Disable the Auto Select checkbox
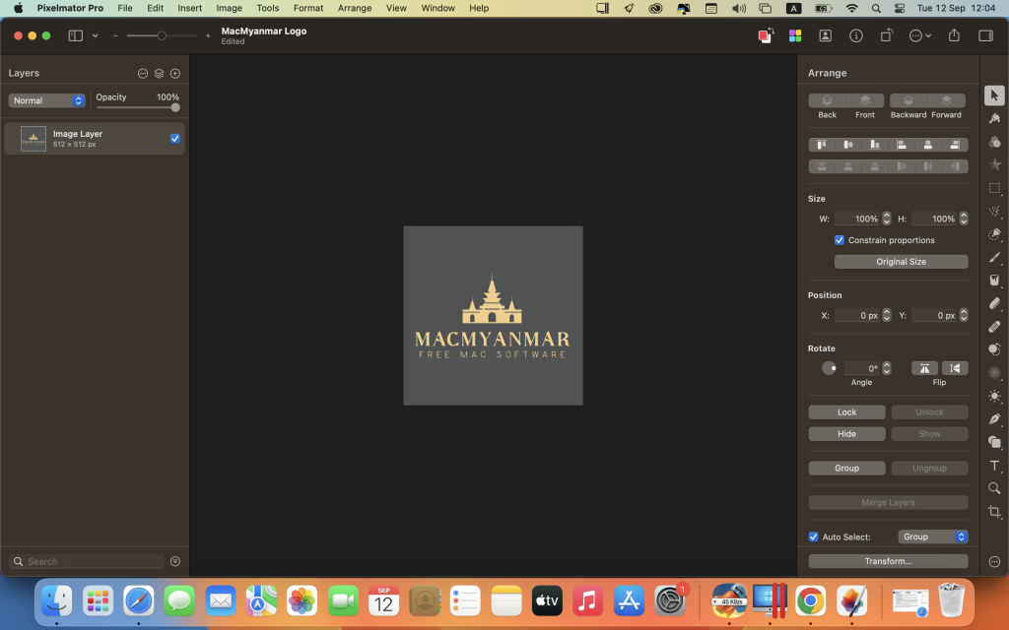 pos(813,536)
